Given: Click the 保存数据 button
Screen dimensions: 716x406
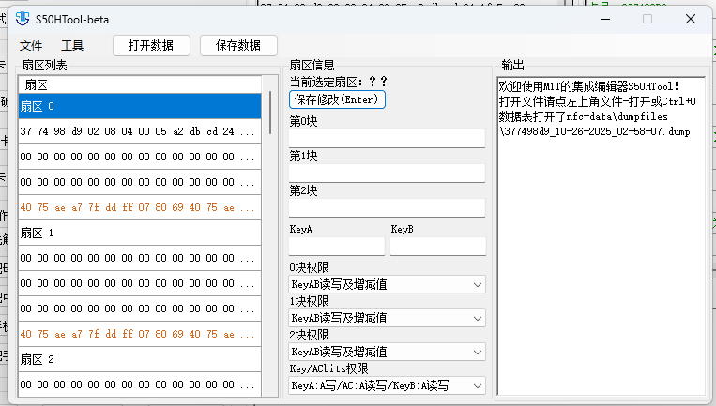Looking at the screenshot, I should (238, 45).
